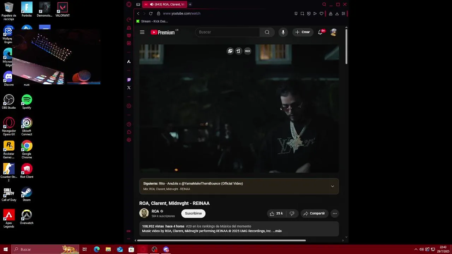
Task: Open VALORANT desktop icon
Action: click(63, 10)
